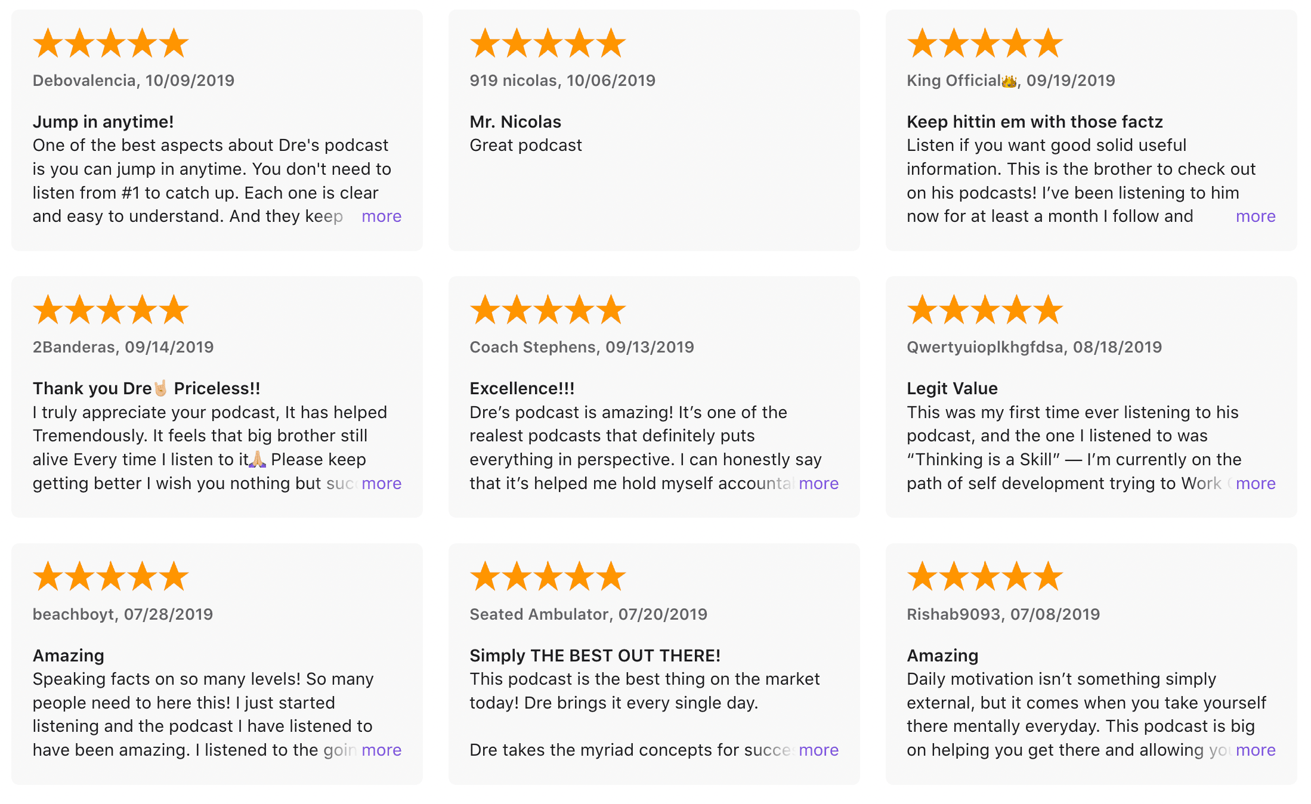The width and height of the screenshot is (1311, 804).
Task: Click more on Rishab9093's "Amazing" review
Action: (x=1256, y=750)
